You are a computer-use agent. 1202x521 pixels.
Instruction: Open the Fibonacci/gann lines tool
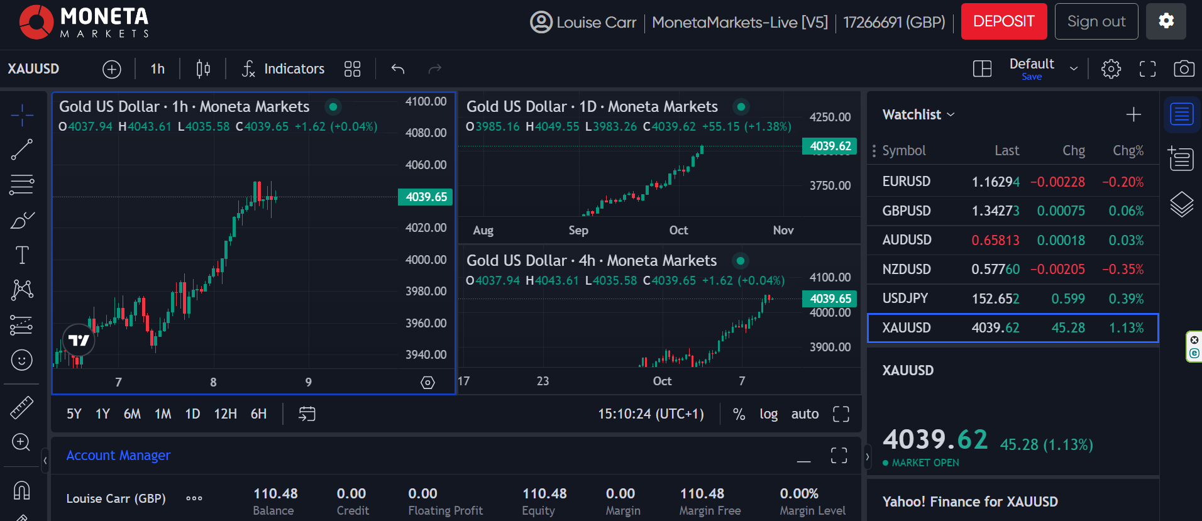tap(22, 185)
